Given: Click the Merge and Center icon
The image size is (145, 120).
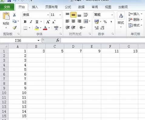Looking at the screenshot, I should click(86, 21).
